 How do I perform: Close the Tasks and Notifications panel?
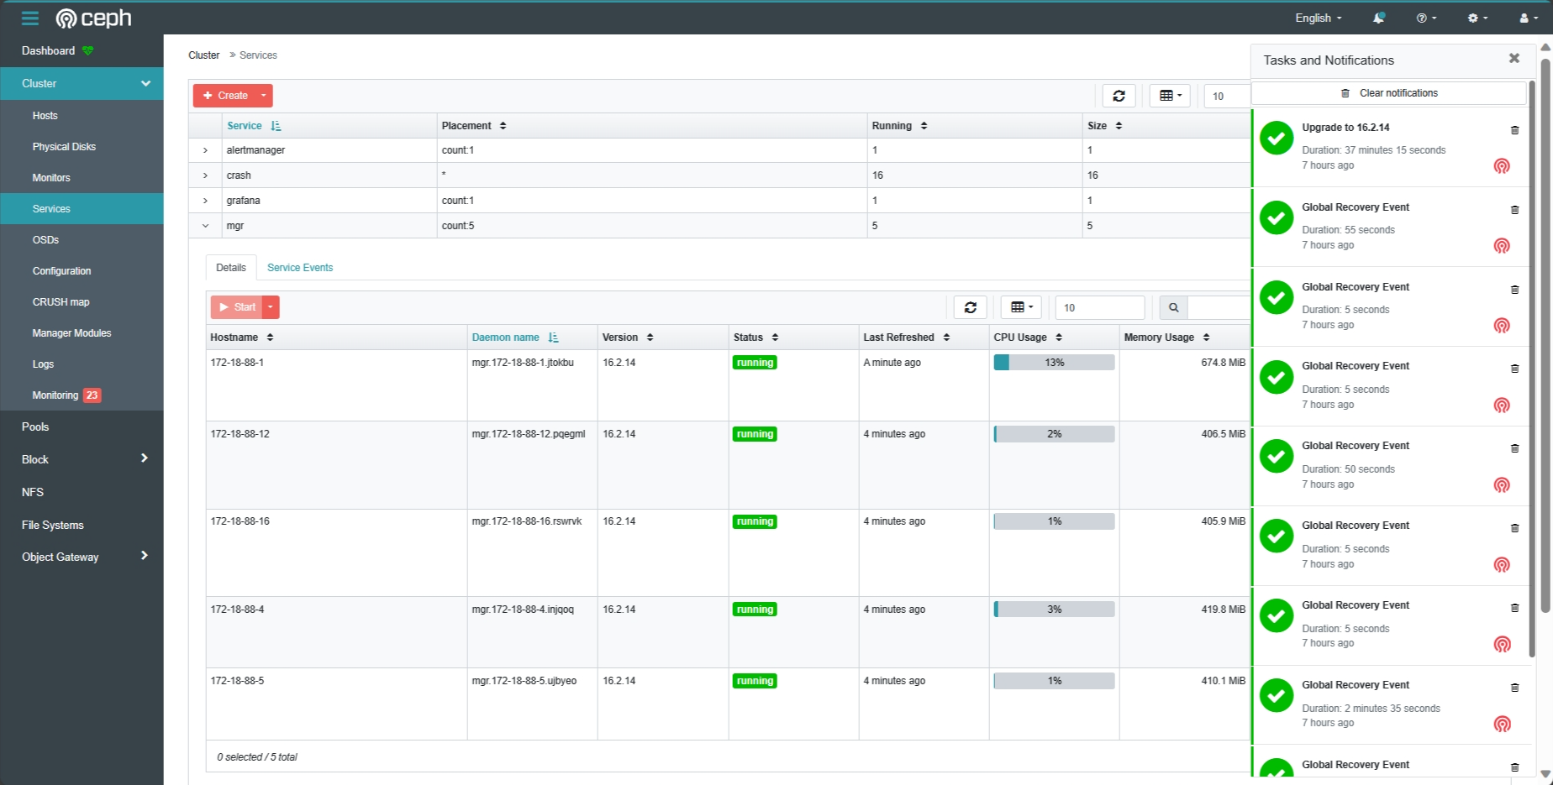tap(1514, 58)
